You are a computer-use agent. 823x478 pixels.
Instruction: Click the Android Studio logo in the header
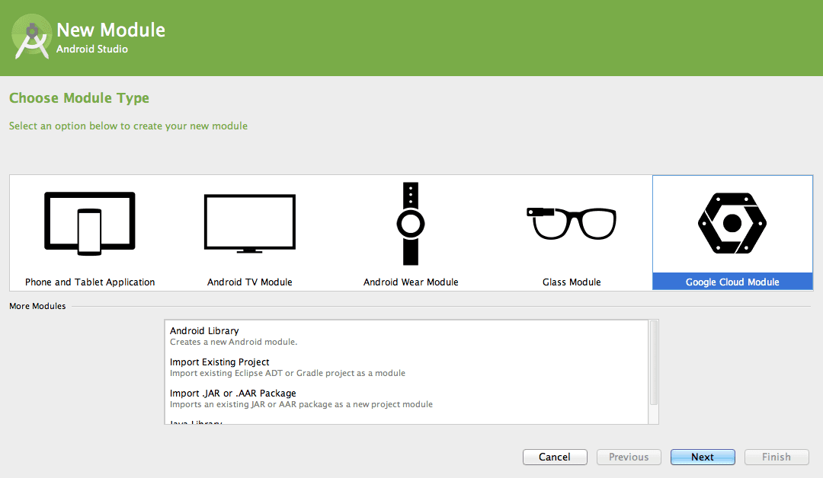[31, 37]
